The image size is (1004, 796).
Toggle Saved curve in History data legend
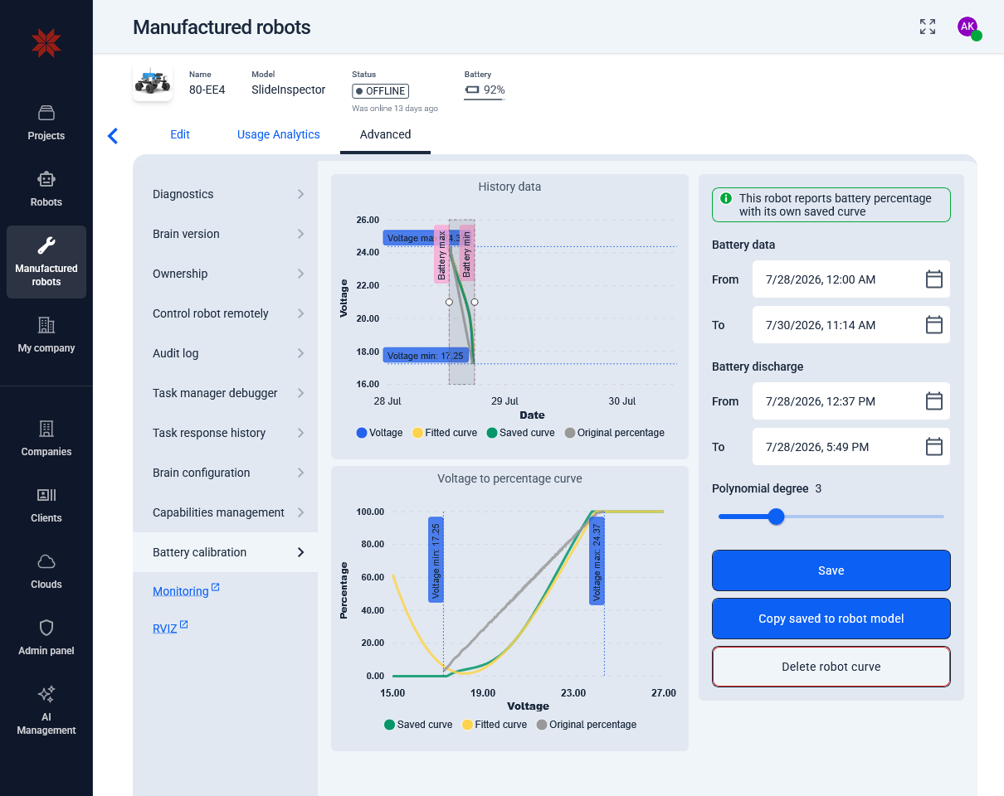(x=520, y=433)
